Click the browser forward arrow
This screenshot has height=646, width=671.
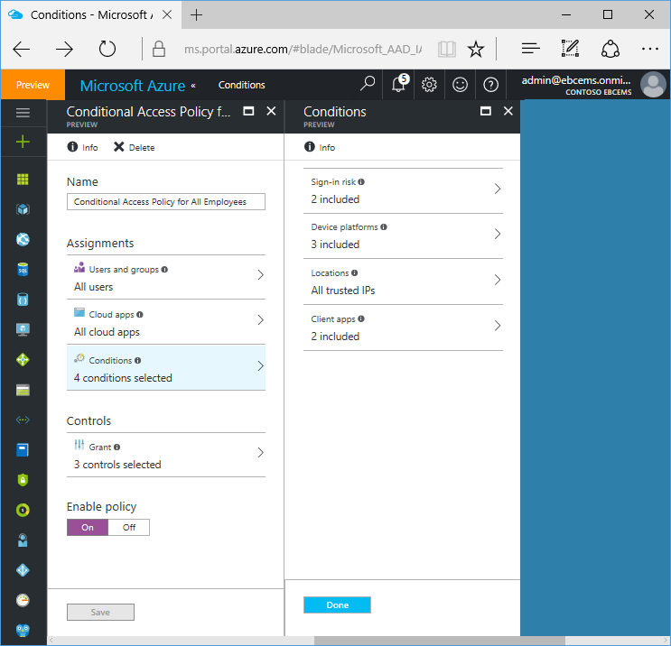click(x=64, y=49)
